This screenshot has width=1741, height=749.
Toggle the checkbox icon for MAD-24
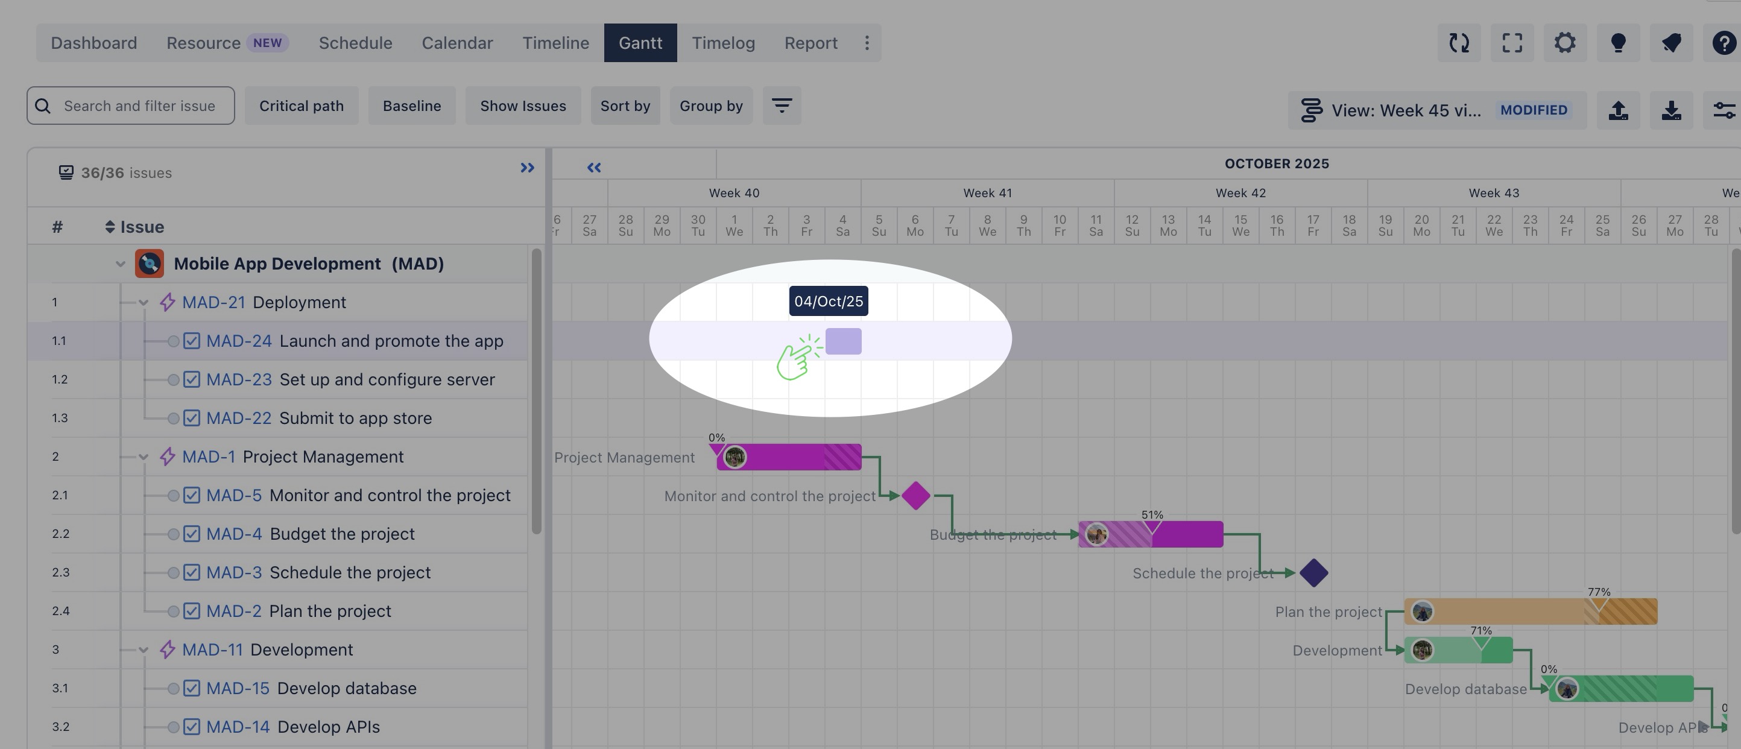(x=192, y=341)
